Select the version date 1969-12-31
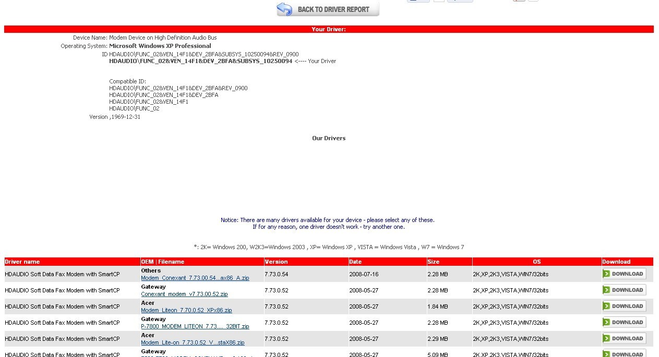The width and height of the screenshot is (659, 357). [x=126, y=117]
